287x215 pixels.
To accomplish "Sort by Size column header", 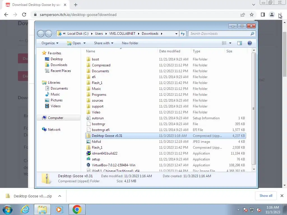I will pos(236,51).
